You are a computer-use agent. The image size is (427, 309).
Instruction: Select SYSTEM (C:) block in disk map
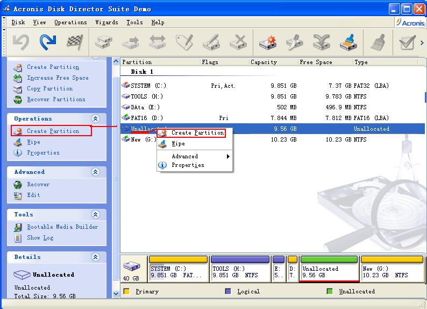pyautogui.click(x=178, y=269)
